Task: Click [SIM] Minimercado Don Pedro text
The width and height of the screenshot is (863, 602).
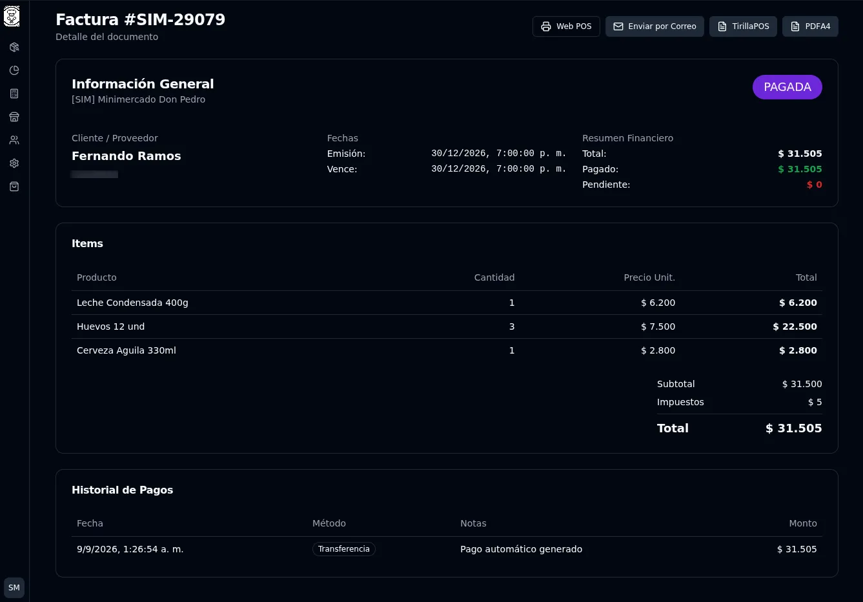Action: coord(139,99)
